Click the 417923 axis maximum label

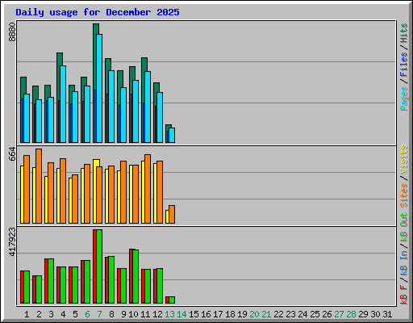pos(12,241)
